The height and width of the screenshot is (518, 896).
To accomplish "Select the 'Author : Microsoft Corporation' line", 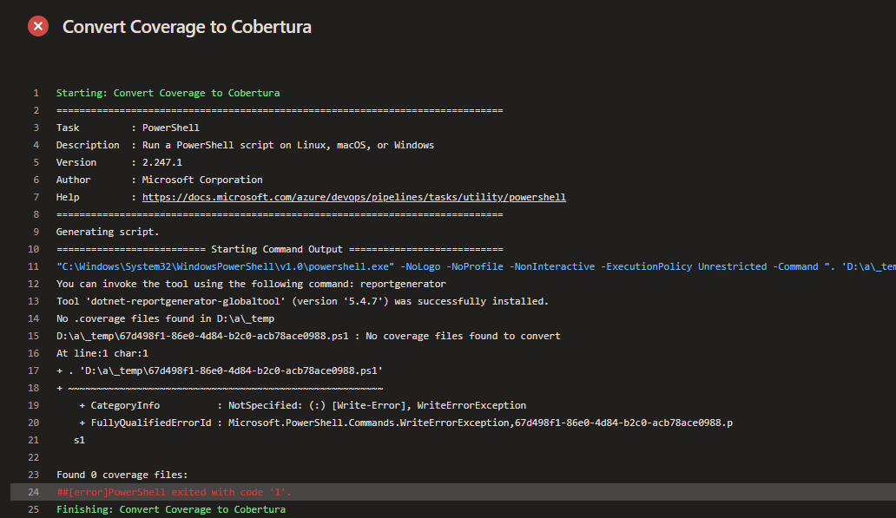I will (x=160, y=180).
